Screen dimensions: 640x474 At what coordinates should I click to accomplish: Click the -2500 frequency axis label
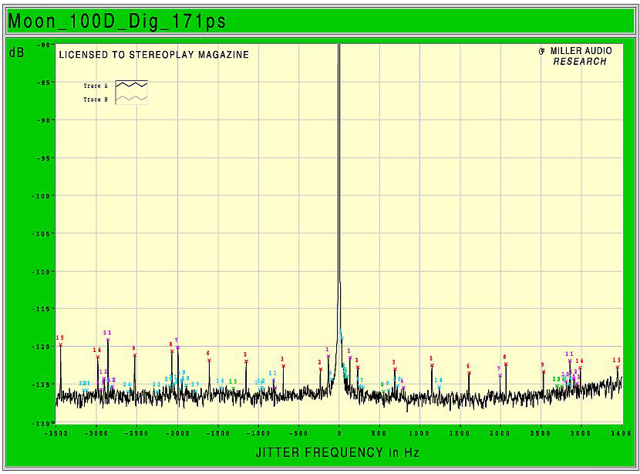coord(136,433)
